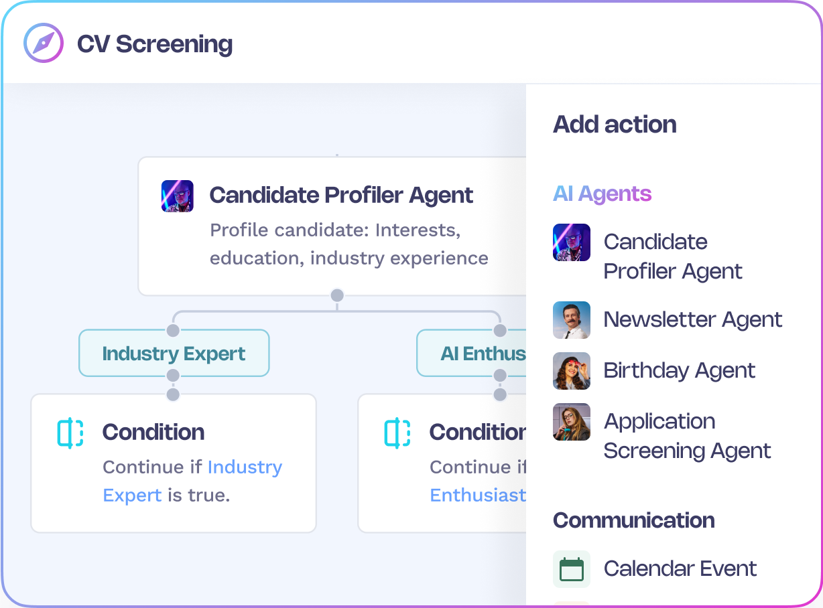Click the Candidate Profiler Agent avatar in the workflow node

point(178,196)
